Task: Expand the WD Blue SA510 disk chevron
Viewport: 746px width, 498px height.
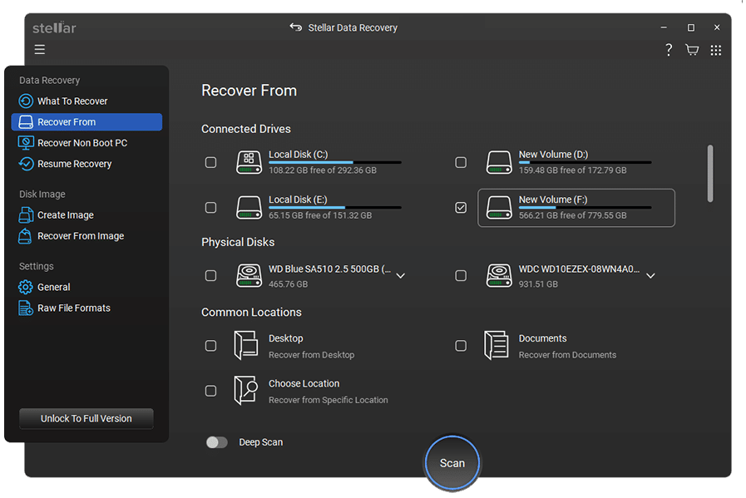Action: [x=400, y=276]
